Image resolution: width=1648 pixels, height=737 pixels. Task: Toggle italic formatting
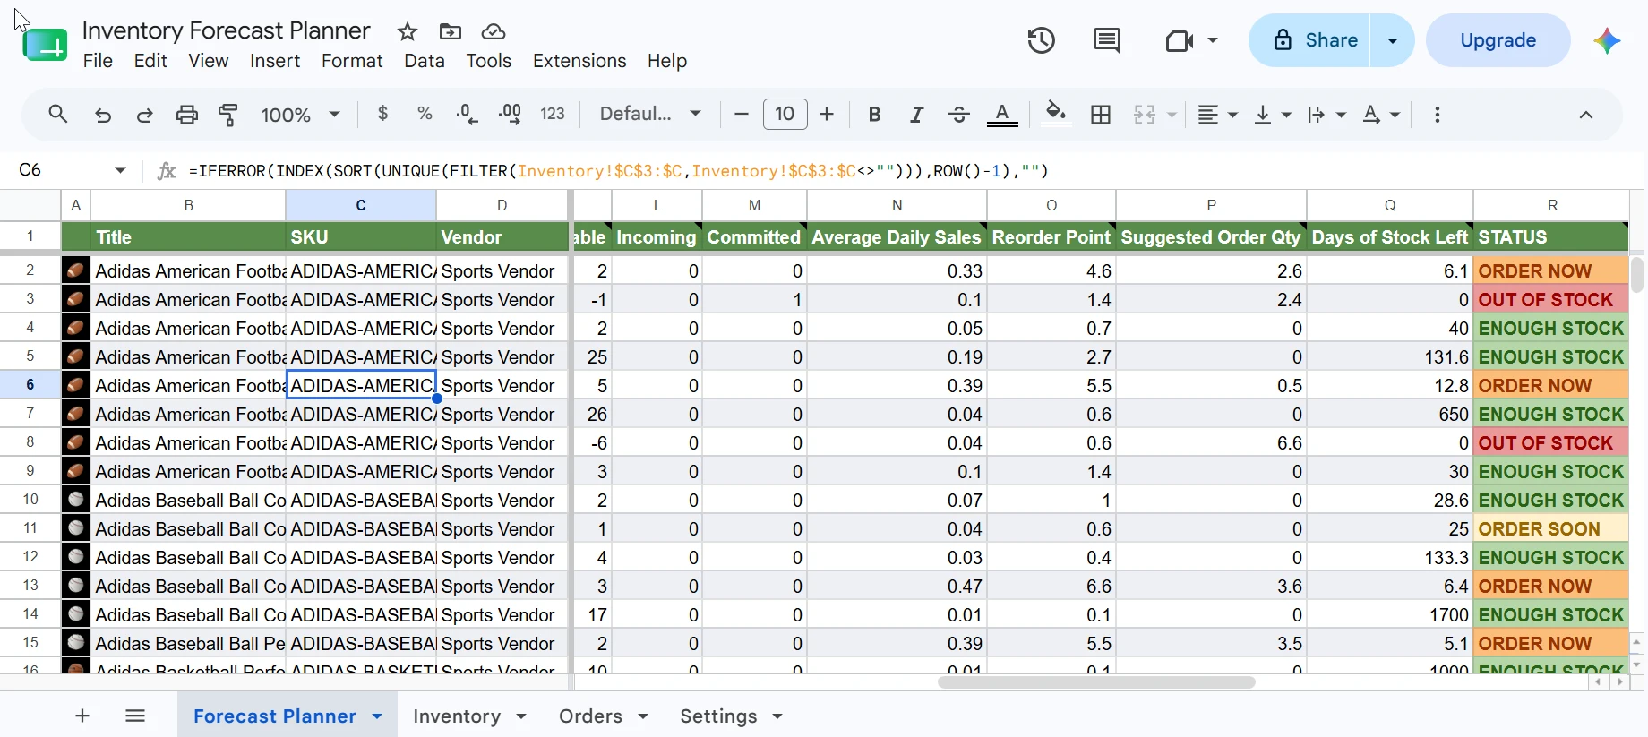pos(916,115)
